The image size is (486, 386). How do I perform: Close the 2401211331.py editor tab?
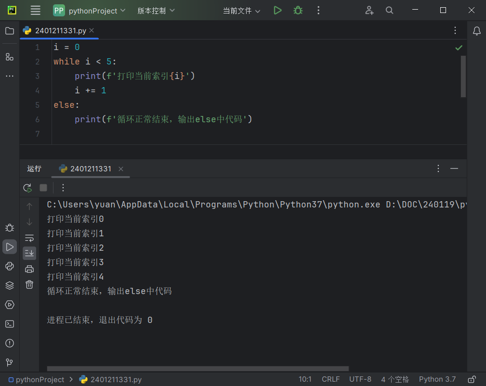[92, 30]
